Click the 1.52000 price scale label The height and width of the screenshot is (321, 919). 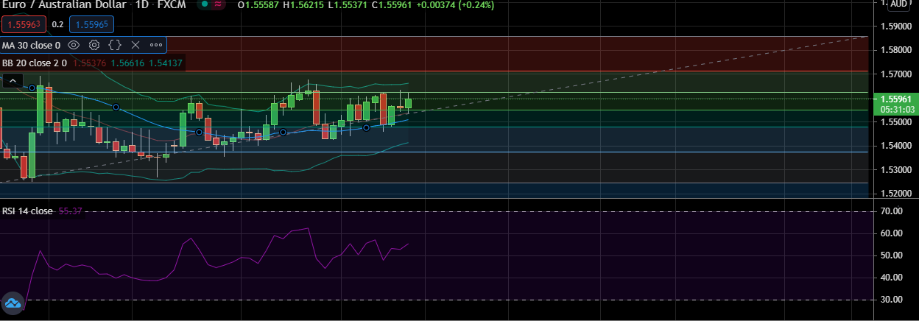pyautogui.click(x=896, y=194)
